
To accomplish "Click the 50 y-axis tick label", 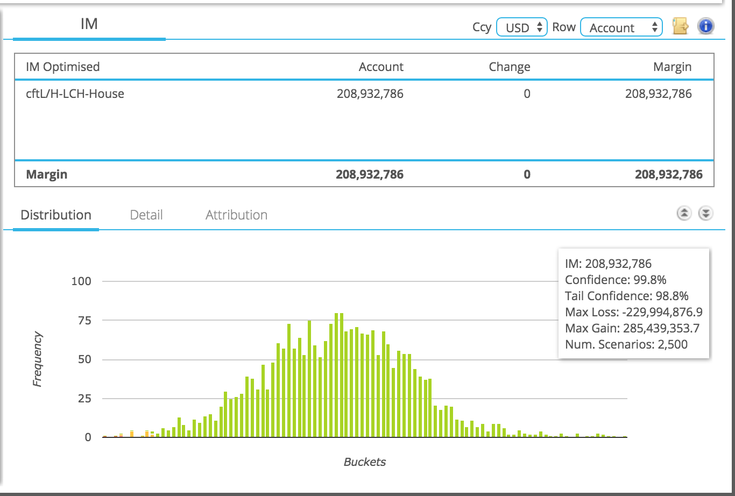I will 84,359.
